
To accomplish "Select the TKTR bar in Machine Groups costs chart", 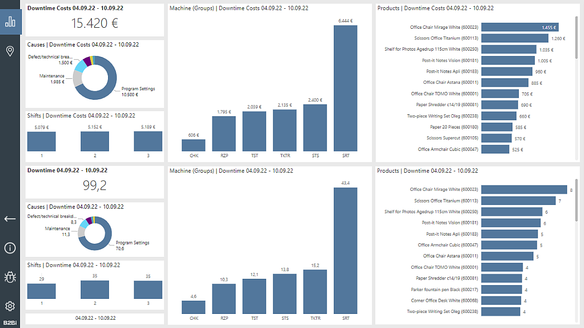I will [285, 131].
